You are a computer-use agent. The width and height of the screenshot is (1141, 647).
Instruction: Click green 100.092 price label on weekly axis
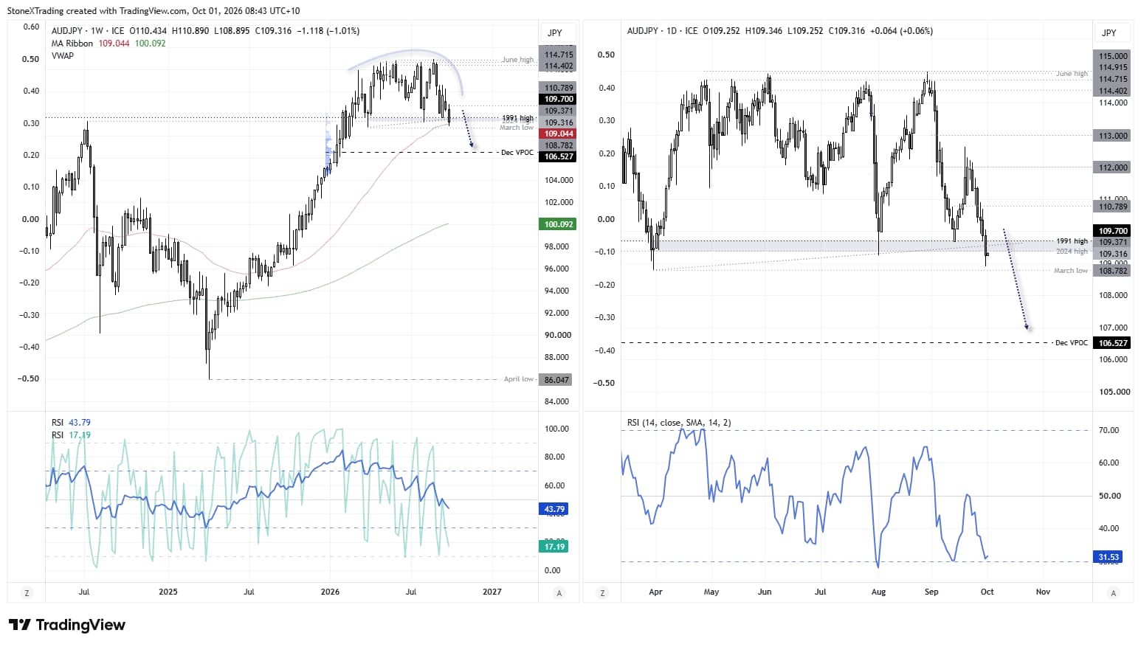click(x=559, y=224)
